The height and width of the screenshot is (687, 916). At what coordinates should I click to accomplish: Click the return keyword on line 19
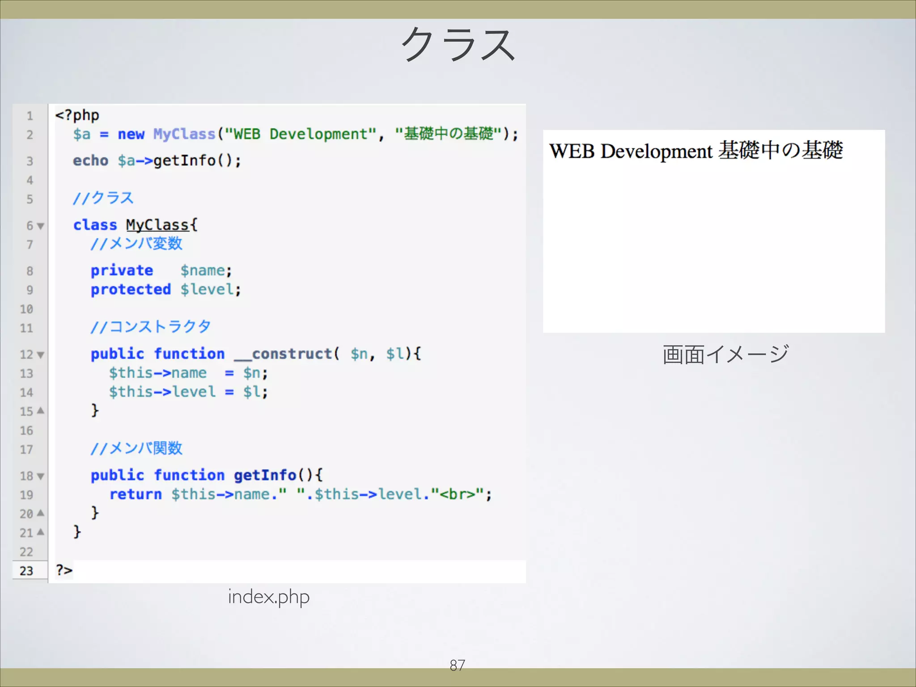pyautogui.click(x=136, y=494)
